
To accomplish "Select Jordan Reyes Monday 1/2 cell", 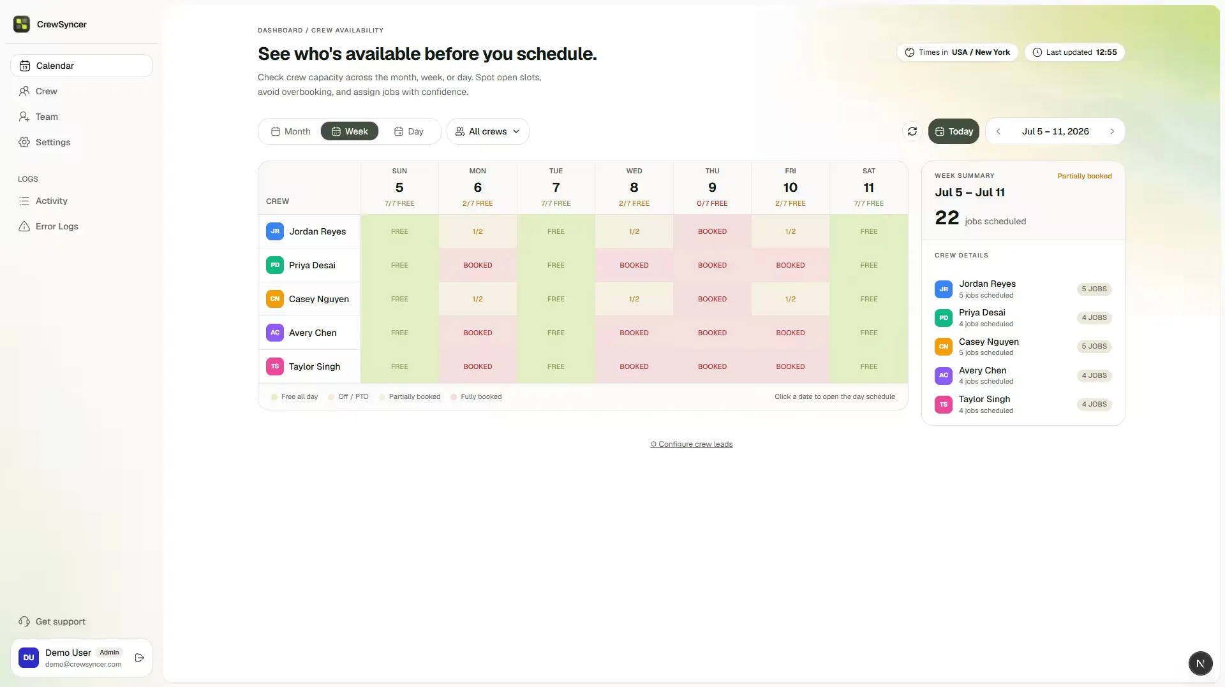I will 478,231.
